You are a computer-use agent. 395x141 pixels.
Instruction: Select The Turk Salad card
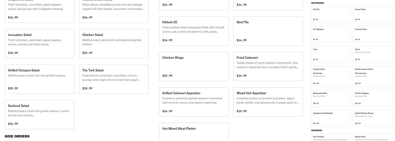point(114,79)
